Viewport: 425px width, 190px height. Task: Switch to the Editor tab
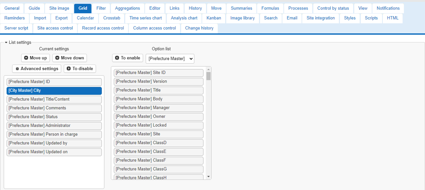[x=155, y=8]
